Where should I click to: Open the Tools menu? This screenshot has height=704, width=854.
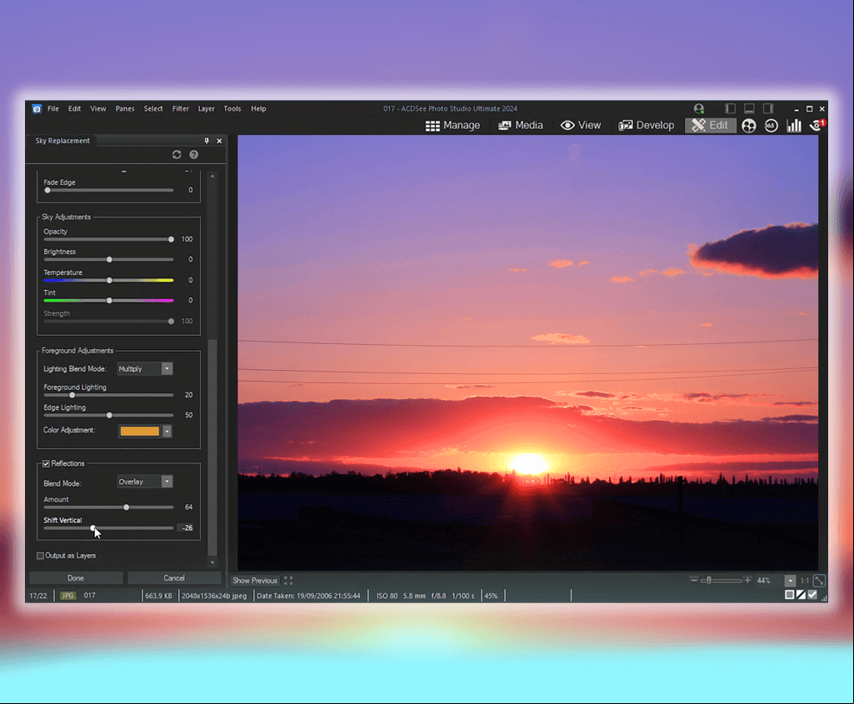(x=232, y=108)
